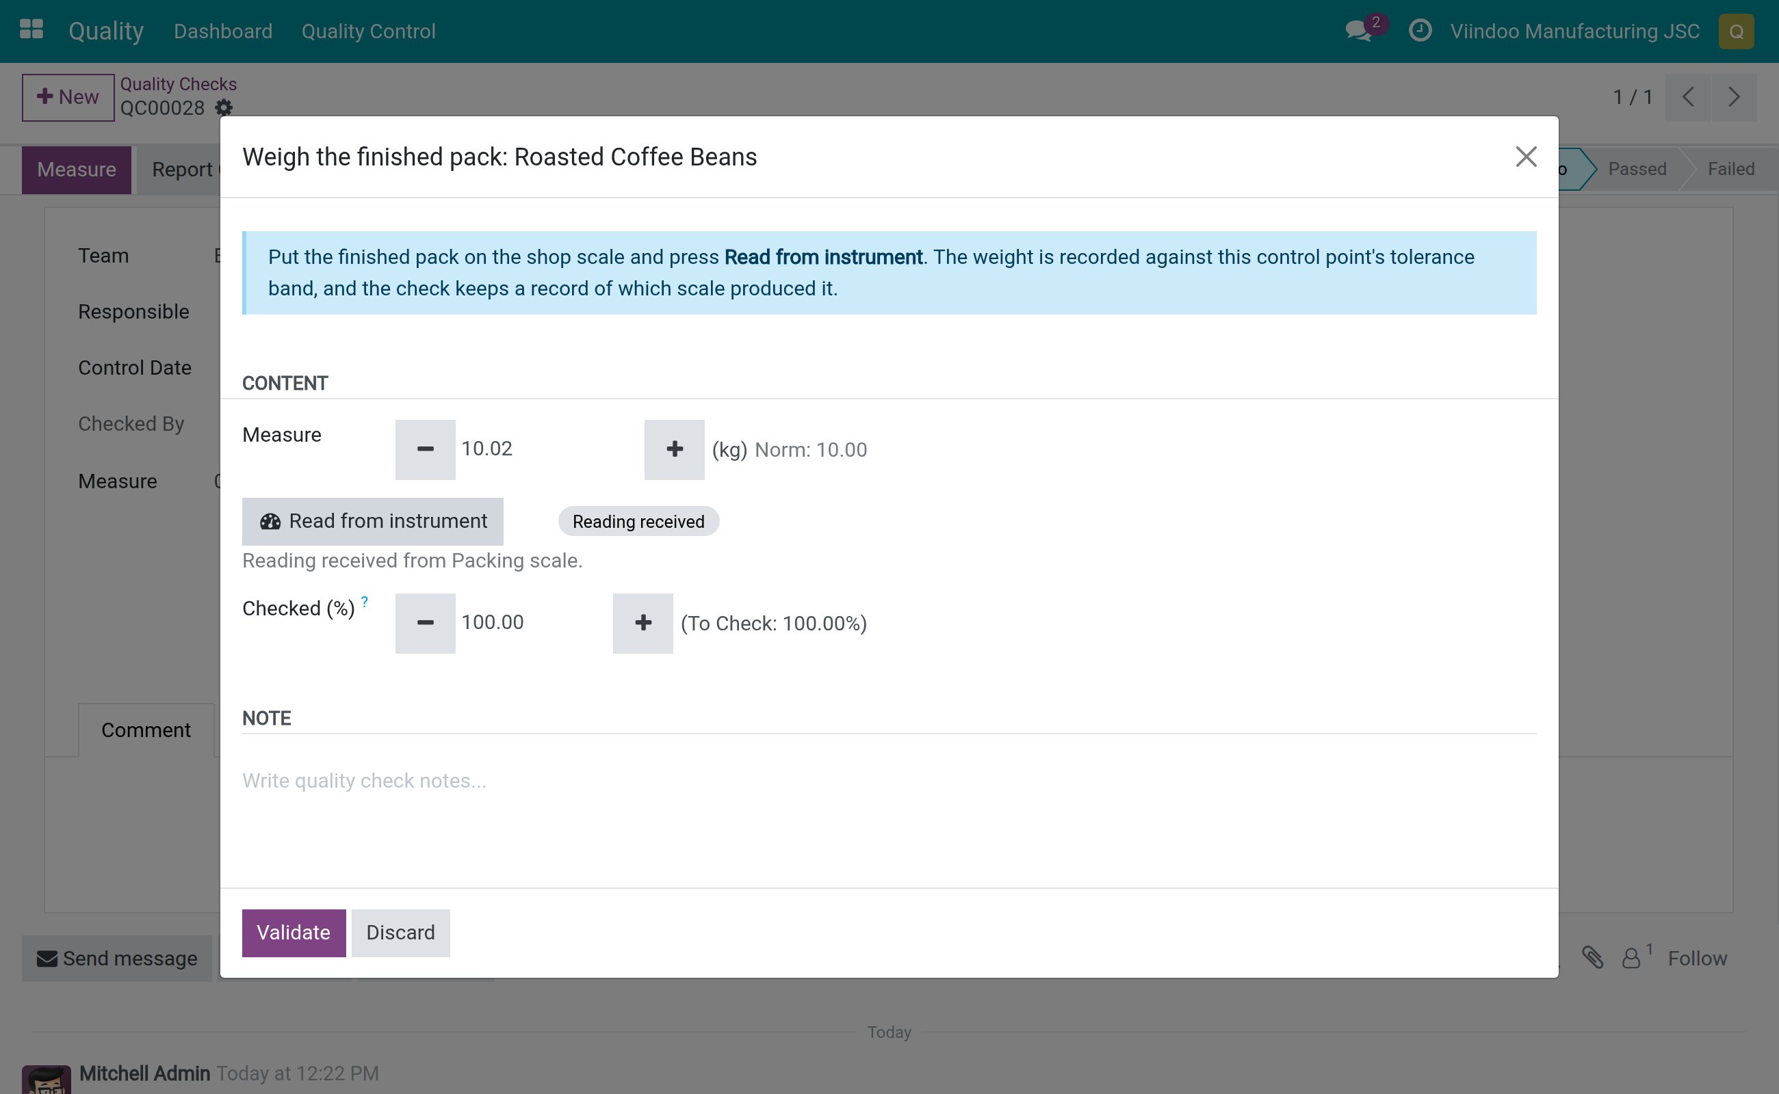Click the Checked (%) help question mark
1779x1094 pixels.
[x=365, y=601]
